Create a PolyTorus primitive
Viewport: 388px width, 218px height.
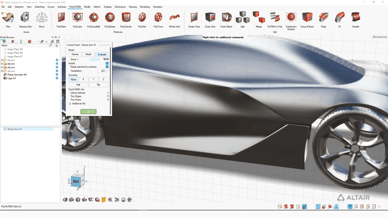(x=158, y=20)
